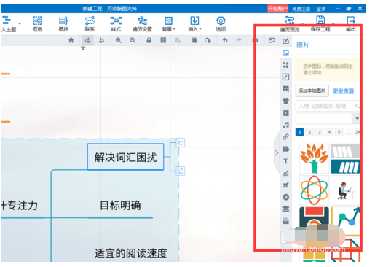Viewport: 375px width, 267px height.
Task: Redo the last action
Action: pos(239,40)
